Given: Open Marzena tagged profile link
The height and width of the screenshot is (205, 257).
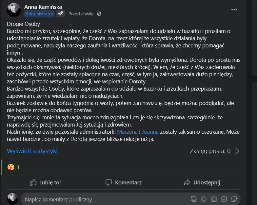Looking at the screenshot, I should pos(127,132).
